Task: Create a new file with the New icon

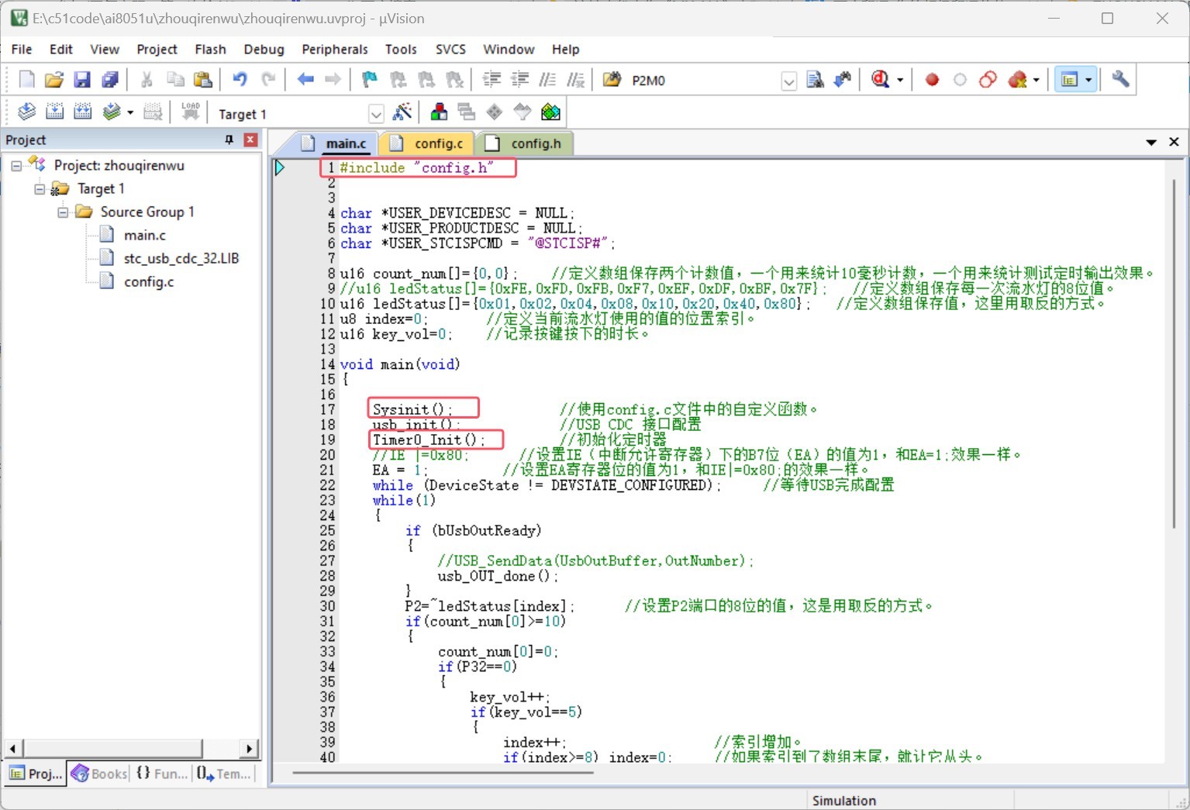Action: point(26,80)
